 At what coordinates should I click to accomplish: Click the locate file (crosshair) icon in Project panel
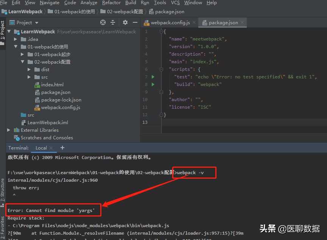103,23
